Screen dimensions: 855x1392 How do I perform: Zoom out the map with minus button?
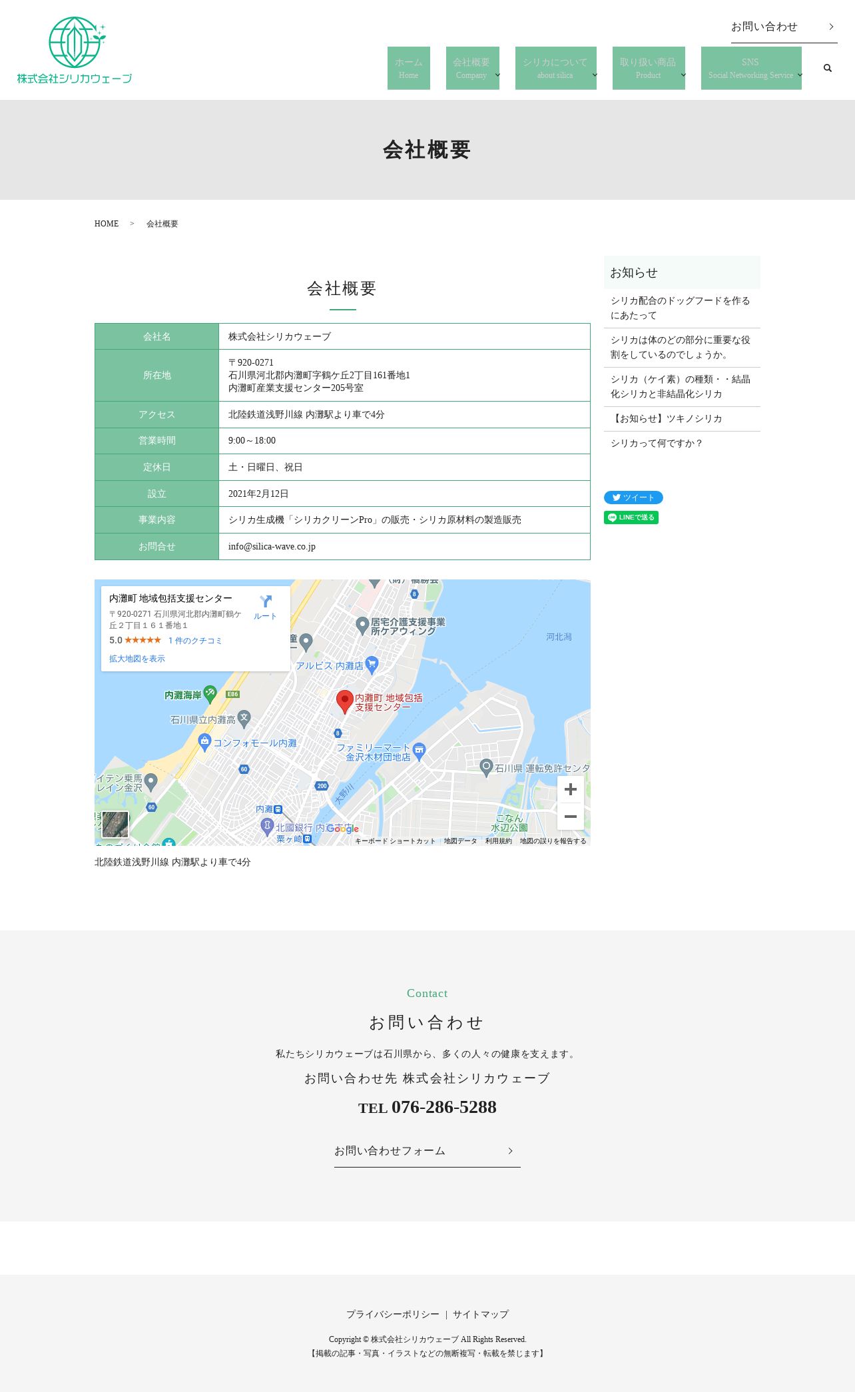pos(571,817)
